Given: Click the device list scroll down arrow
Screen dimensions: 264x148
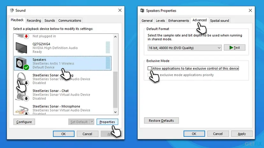Looking at the screenshot, I should pyautogui.click(x=115, y=112).
